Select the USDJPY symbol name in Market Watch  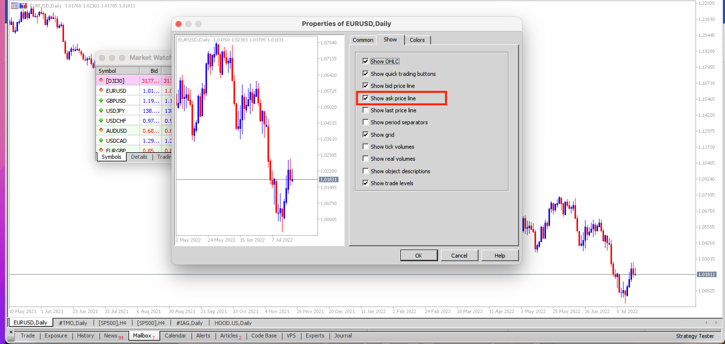coord(115,111)
